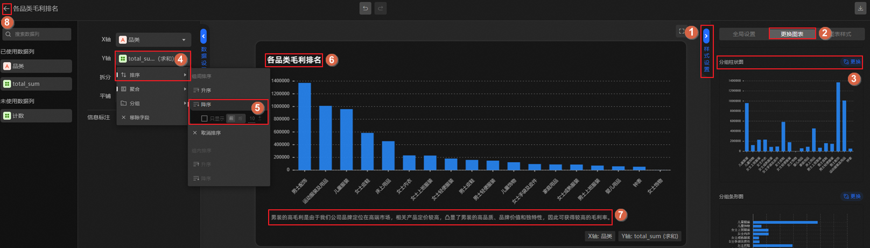Click the page title 各品类毛利排名 in header
This screenshot has width=870, height=248.
pyautogui.click(x=36, y=9)
